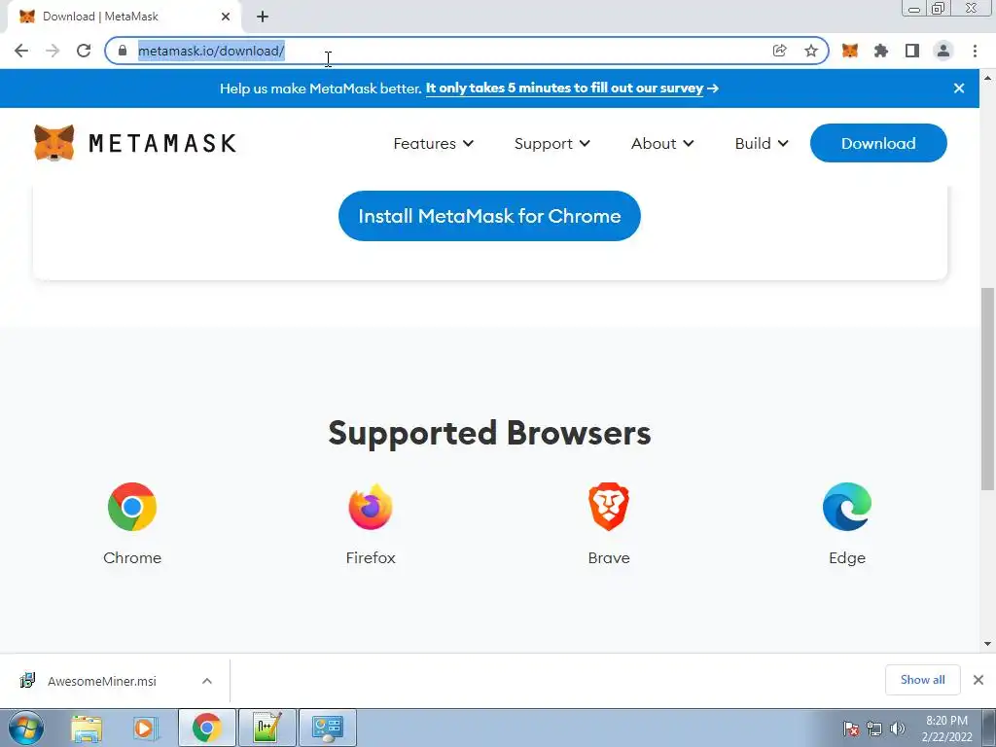Screen dimensions: 996x747
Task: Click the scrollbar up arrow
Action: point(987,78)
